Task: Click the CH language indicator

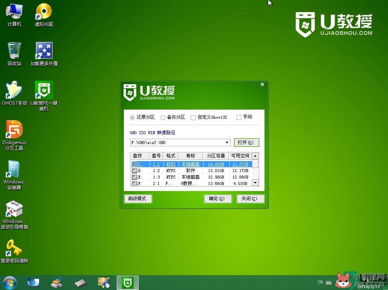Action: tap(320, 282)
